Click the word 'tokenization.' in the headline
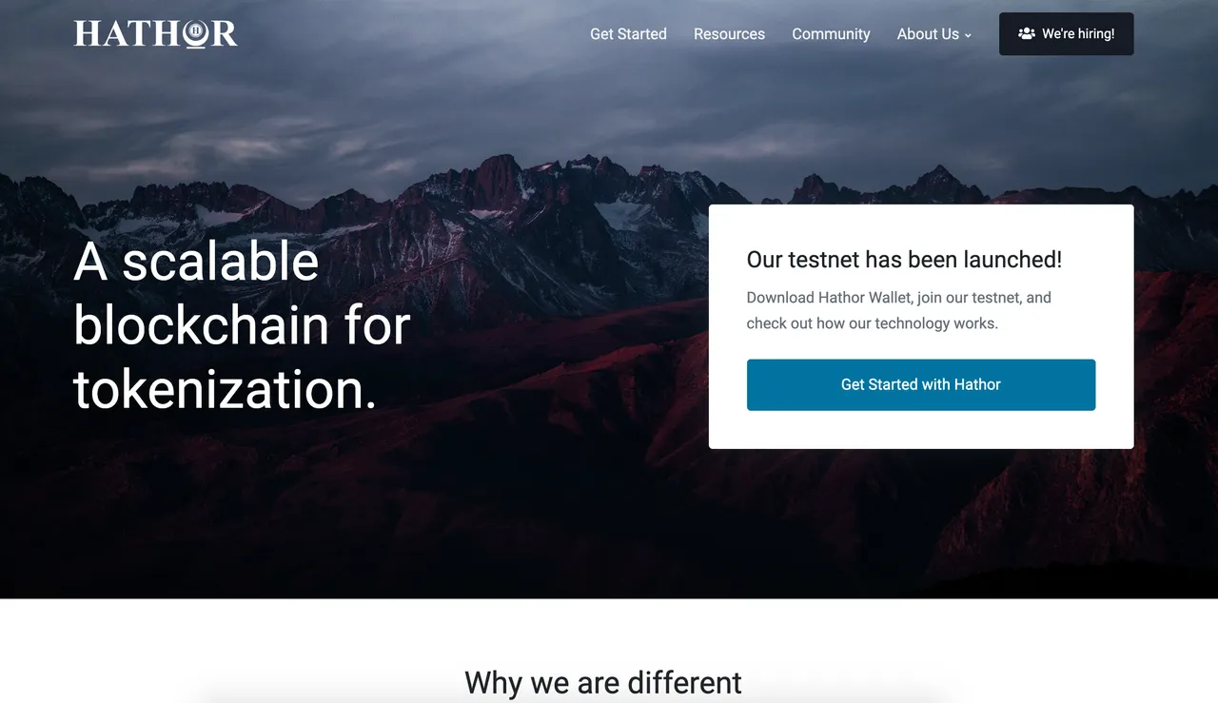 point(226,389)
